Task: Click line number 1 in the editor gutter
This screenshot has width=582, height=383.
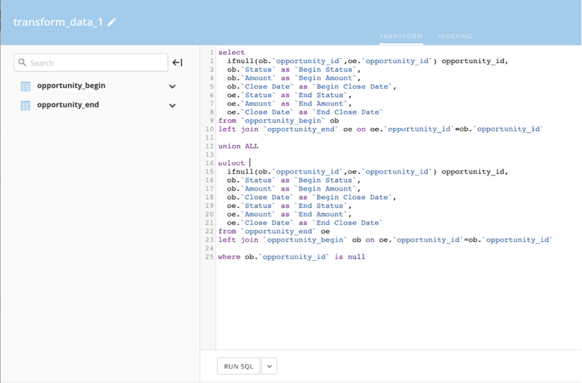Action: point(212,53)
